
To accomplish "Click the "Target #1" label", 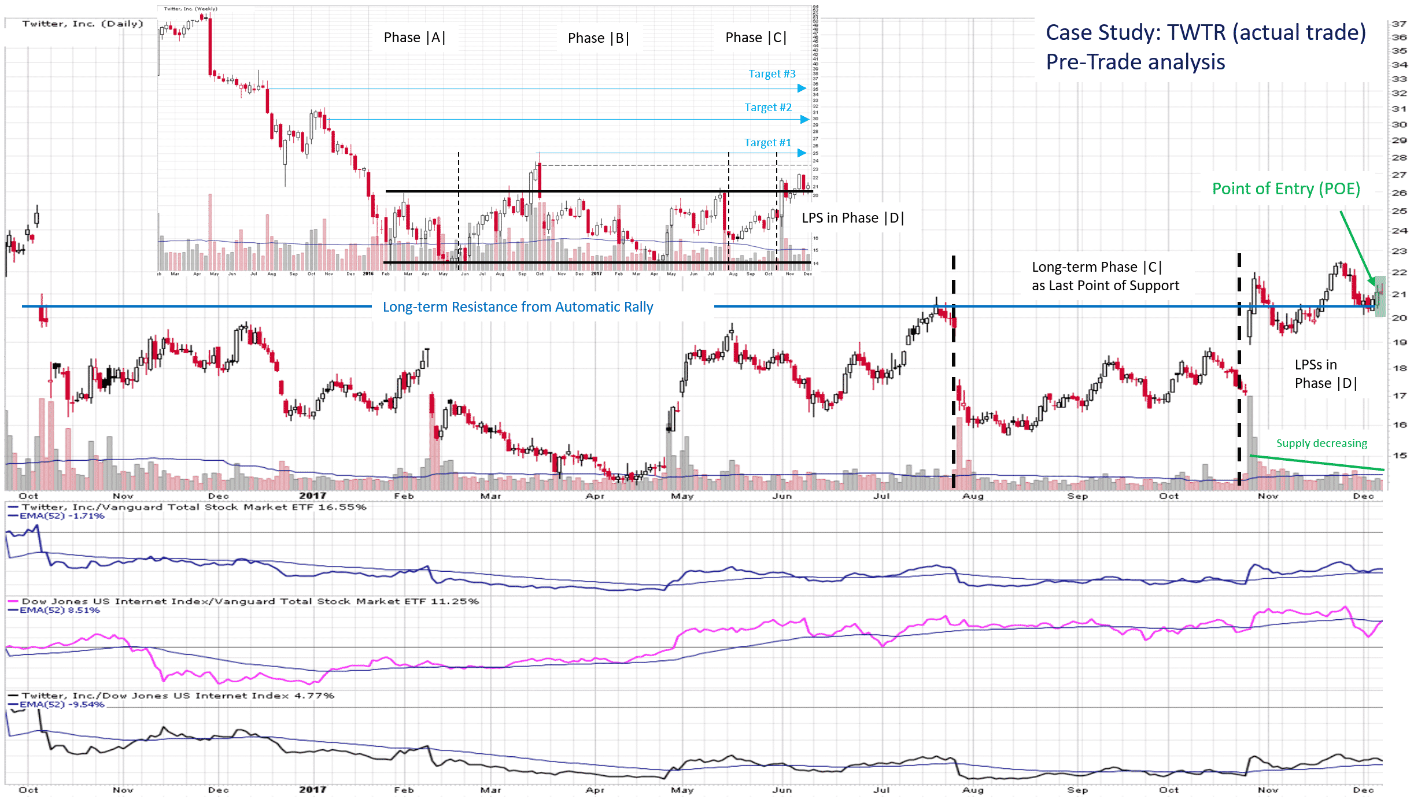I will pyautogui.click(x=767, y=142).
